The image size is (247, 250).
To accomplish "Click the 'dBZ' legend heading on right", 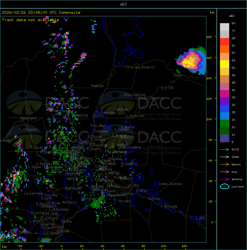I will (x=232, y=16).
